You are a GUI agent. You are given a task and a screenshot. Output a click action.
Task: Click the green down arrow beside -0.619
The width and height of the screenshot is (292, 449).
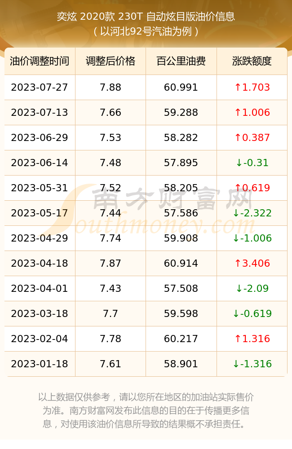[x=236, y=313]
